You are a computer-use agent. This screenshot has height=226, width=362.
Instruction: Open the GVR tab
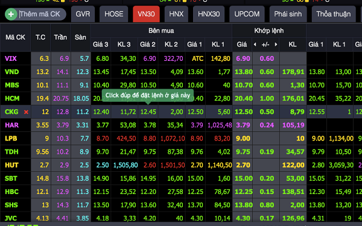click(83, 14)
